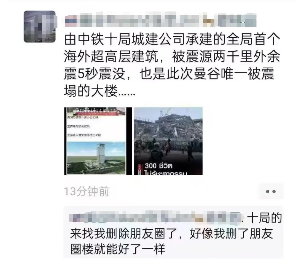Open the blurred poster name profile link
Image resolution: width=297 pixels, height=264 pixels.
click(161, 20)
